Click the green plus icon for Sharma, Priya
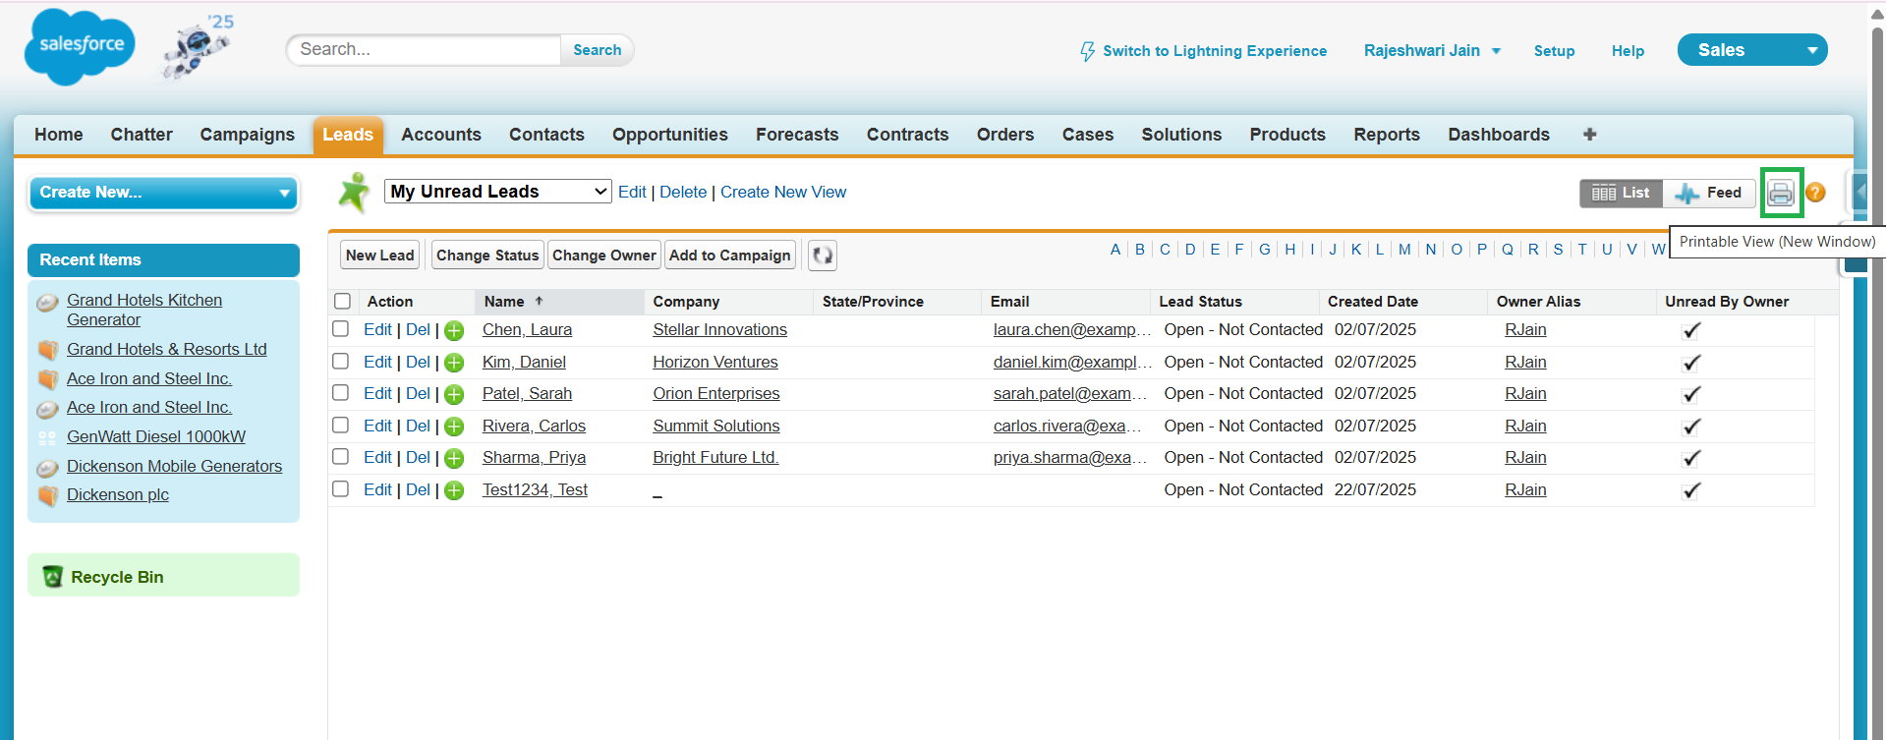The height and width of the screenshot is (740, 1886). point(454,459)
